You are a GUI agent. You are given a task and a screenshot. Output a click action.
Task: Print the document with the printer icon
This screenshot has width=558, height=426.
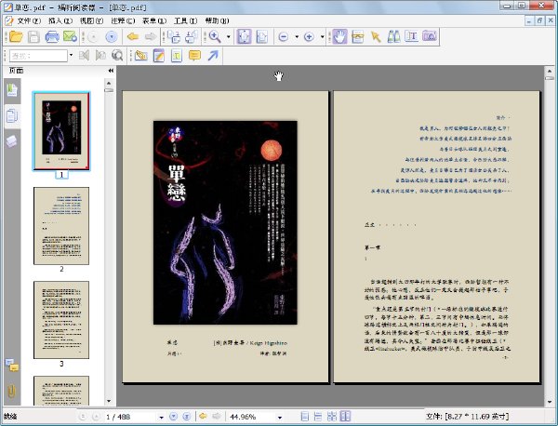(x=52, y=36)
